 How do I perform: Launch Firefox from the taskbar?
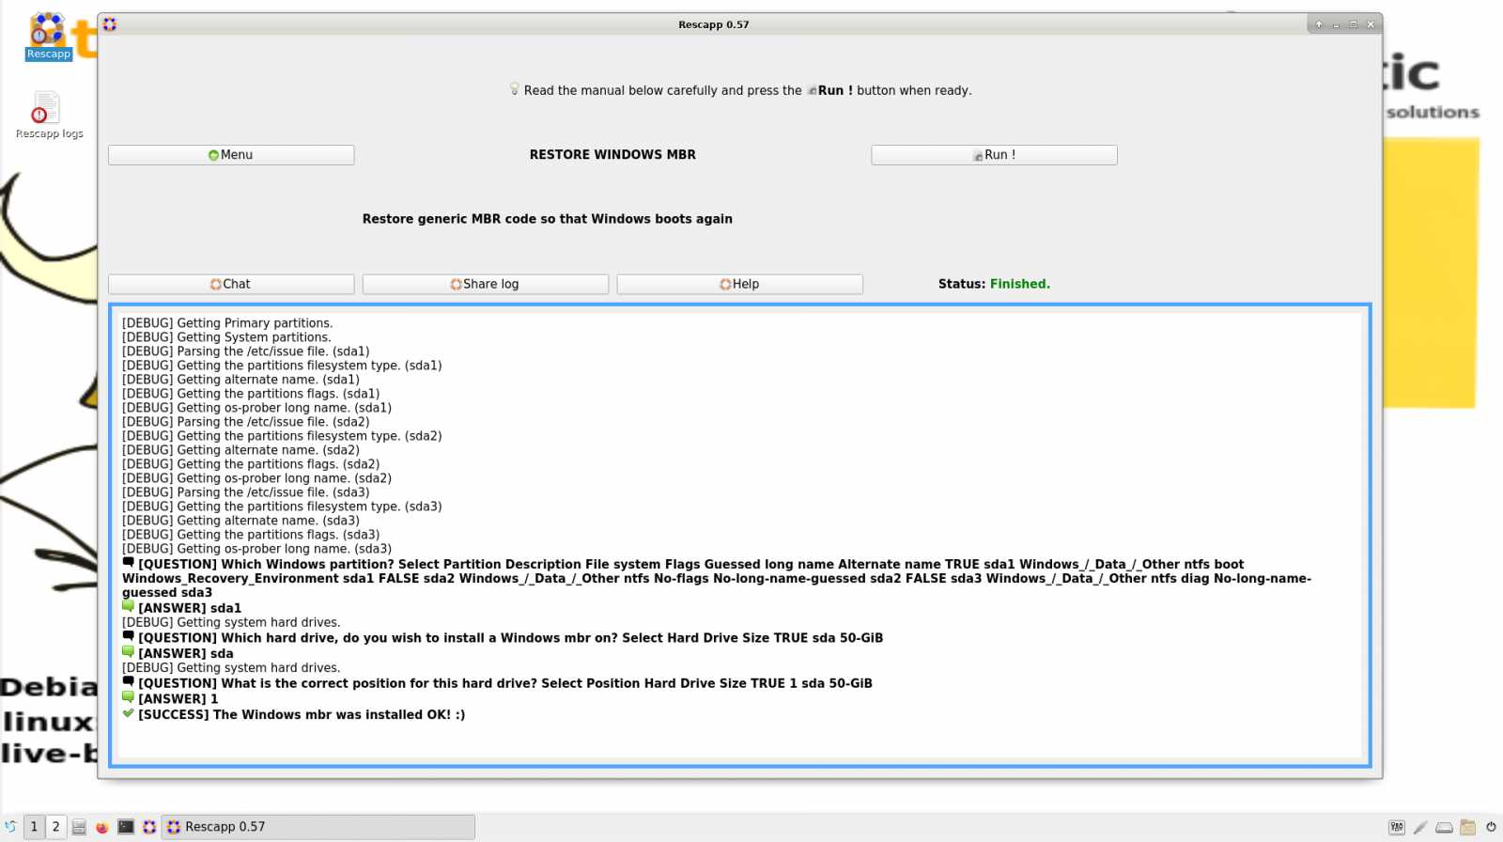102,827
